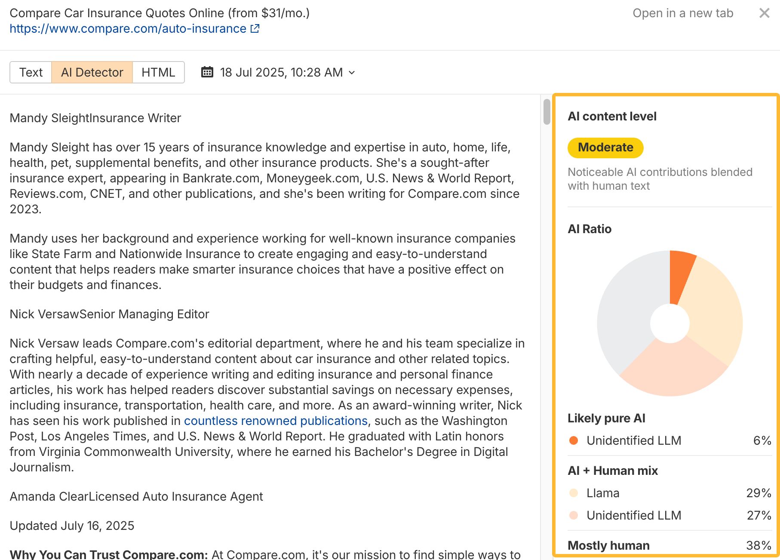Screen dimensions: 780x560
Task: Click the calendar icon next to the date
Action: pyautogui.click(x=207, y=72)
